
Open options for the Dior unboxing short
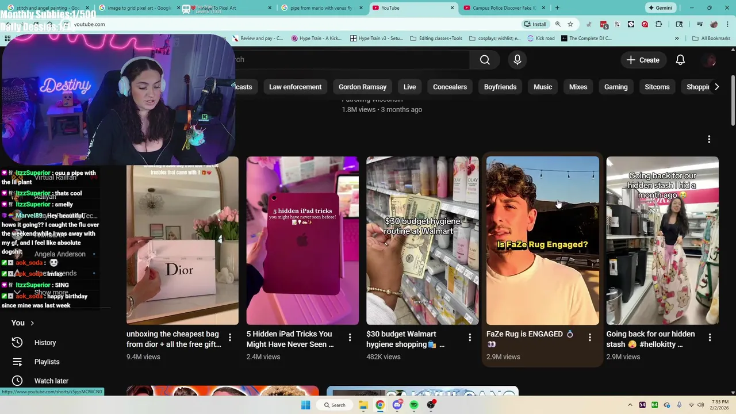(x=229, y=337)
